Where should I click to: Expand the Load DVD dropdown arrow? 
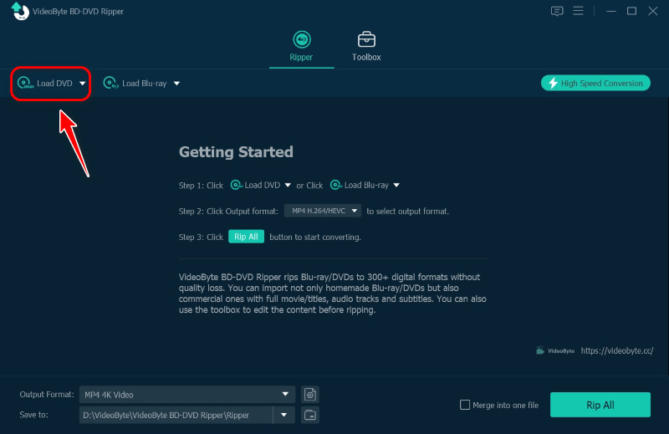[x=82, y=84]
